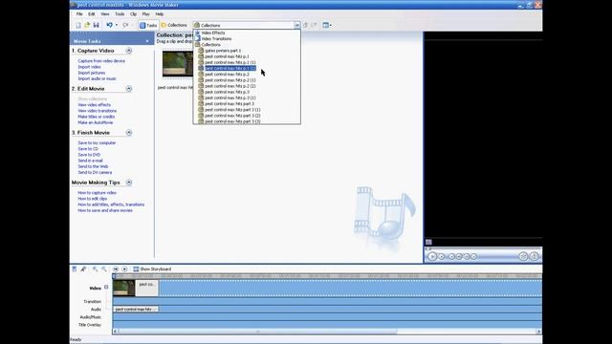The height and width of the screenshot is (344, 612).
Task: Open the View menu
Action: point(105,14)
